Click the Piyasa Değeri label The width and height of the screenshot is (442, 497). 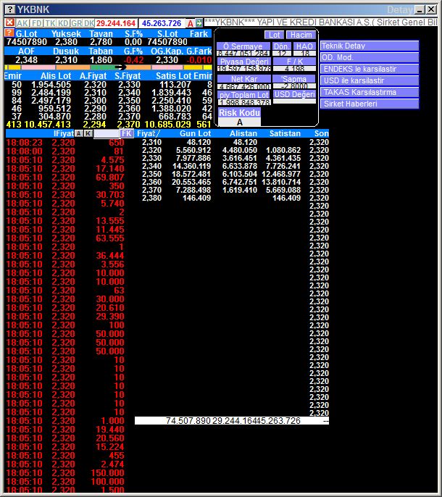[x=244, y=62]
